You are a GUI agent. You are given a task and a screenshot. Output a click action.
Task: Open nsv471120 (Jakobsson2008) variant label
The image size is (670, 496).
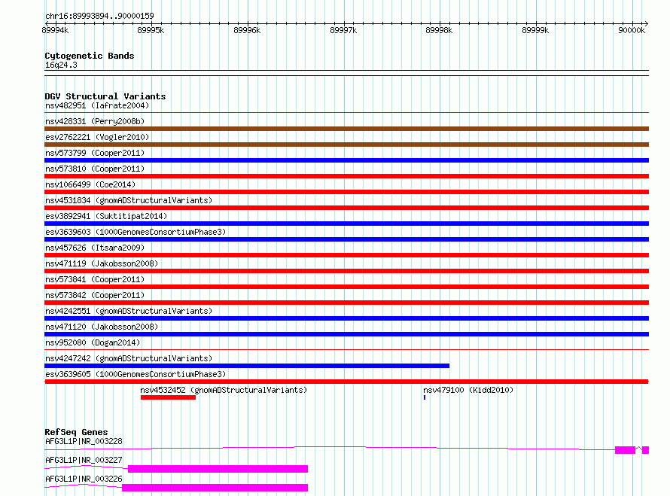coord(102,327)
